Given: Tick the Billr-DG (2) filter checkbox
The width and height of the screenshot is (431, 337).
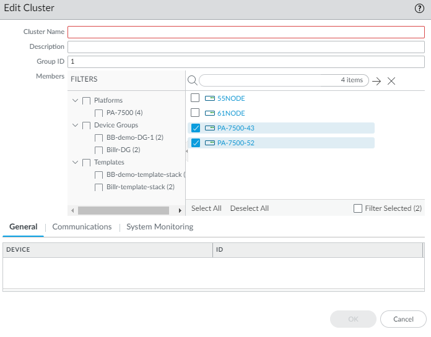Looking at the screenshot, I should tap(98, 150).
